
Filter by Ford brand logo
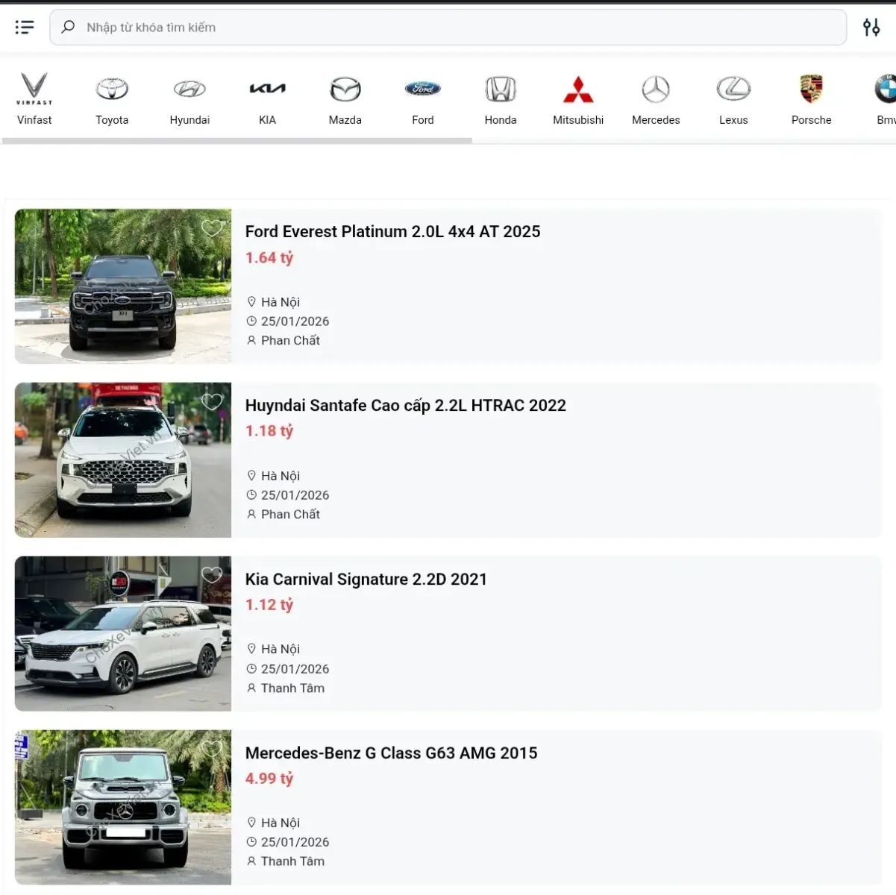click(x=422, y=89)
